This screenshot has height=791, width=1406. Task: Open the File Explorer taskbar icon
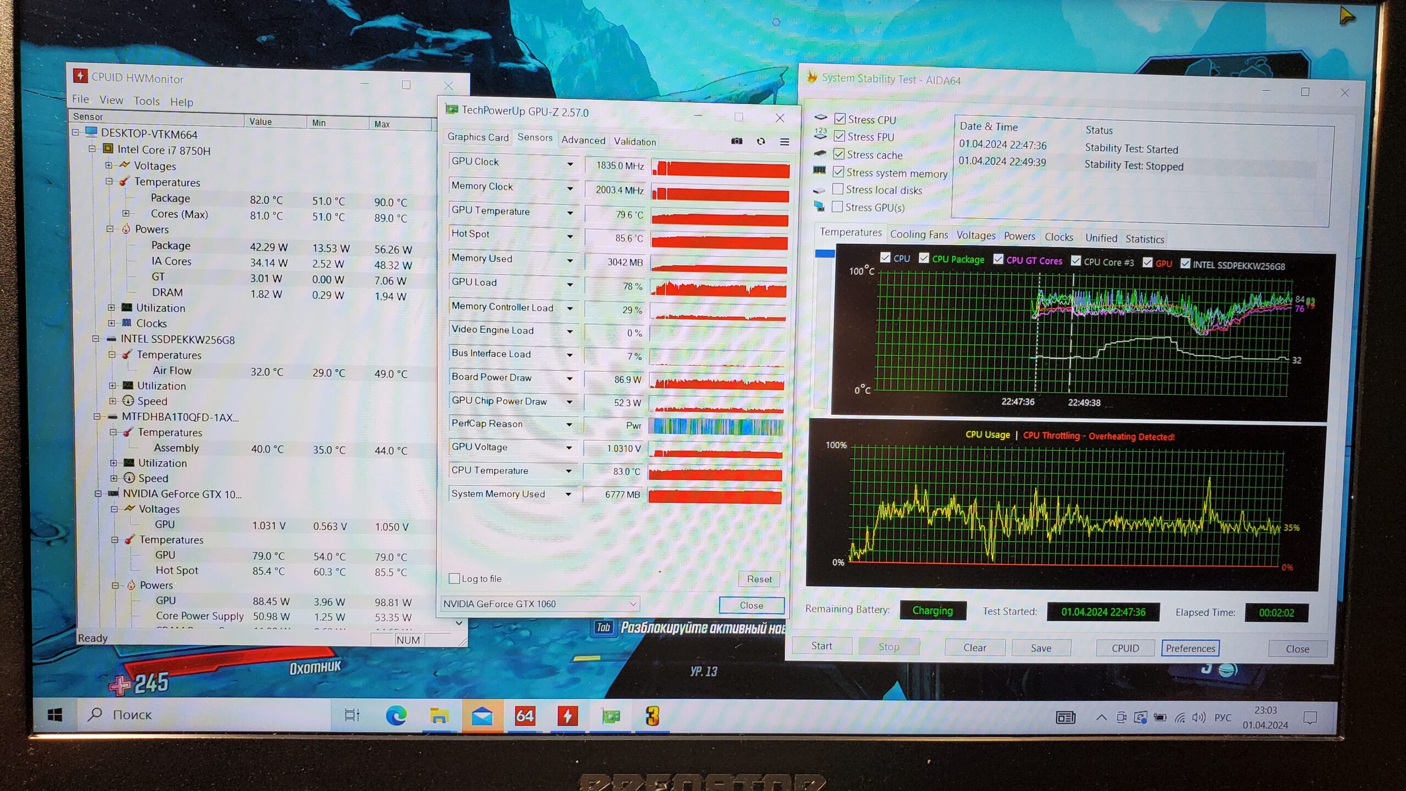tap(439, 715)
